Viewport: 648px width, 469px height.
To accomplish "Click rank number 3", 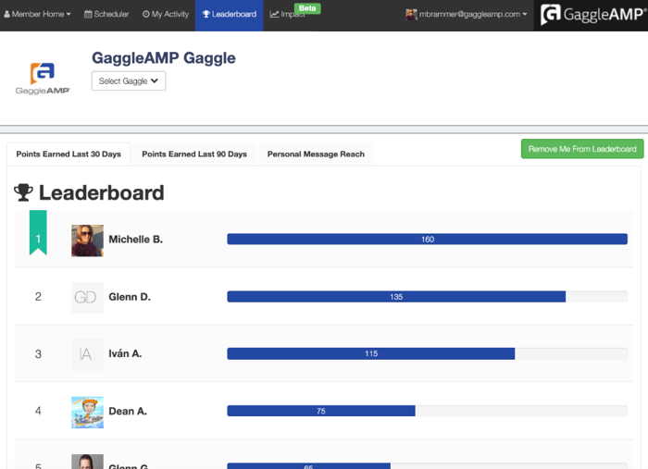I will tap(38, 353).
